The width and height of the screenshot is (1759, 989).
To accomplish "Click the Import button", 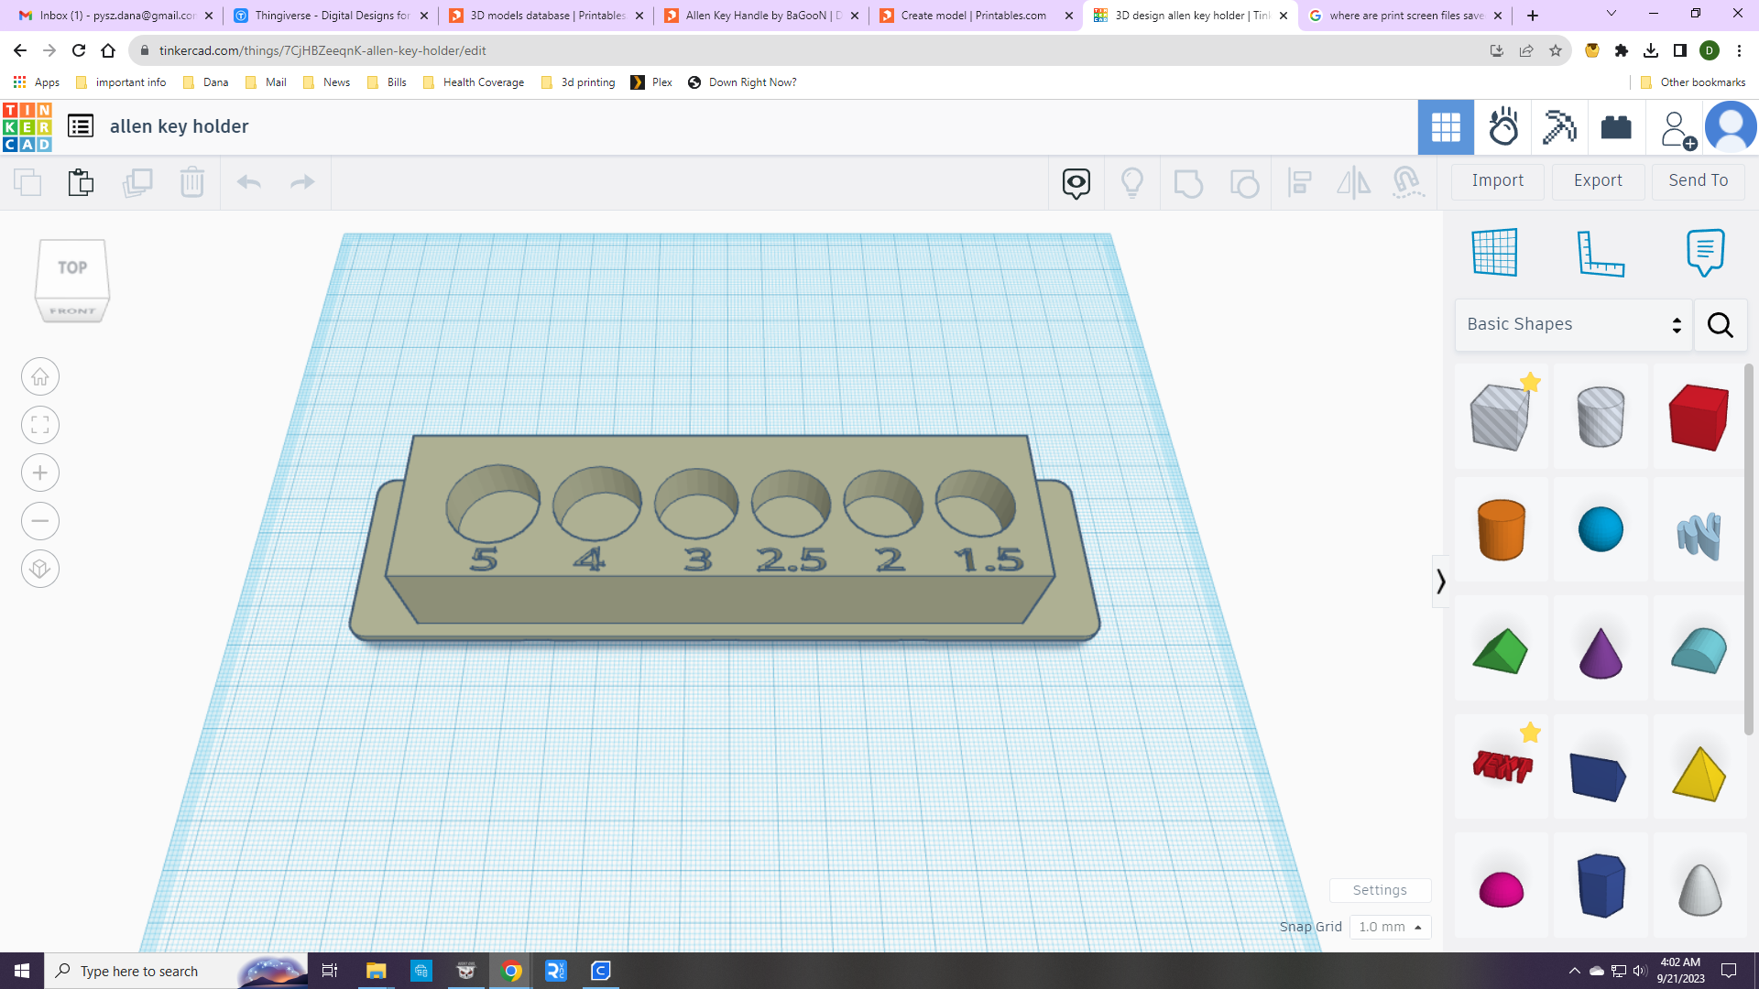I will coord(1497,180).
